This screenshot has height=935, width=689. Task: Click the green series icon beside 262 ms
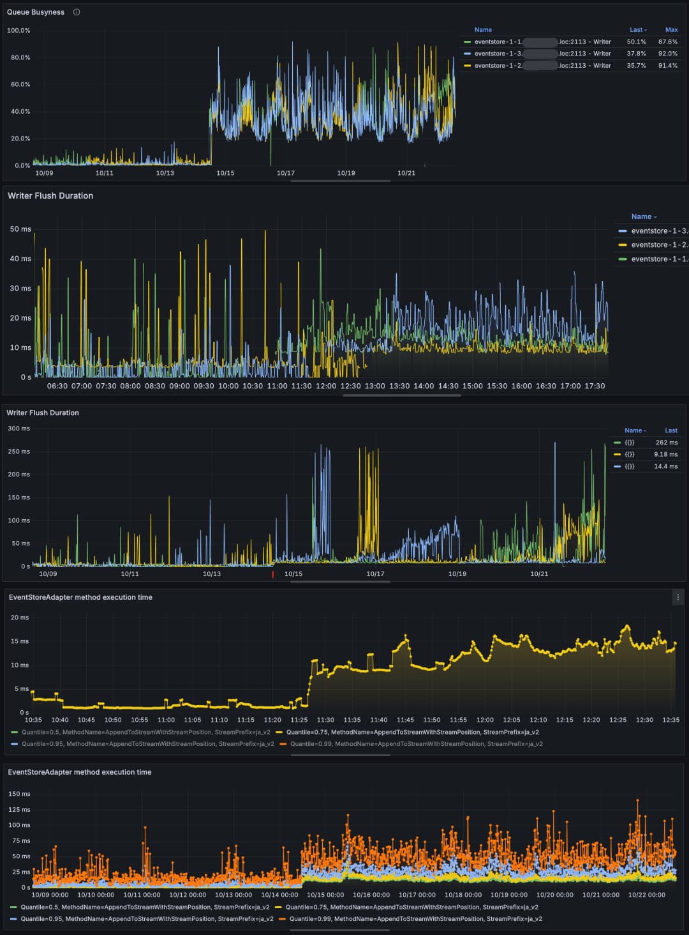tap(617, 443)
